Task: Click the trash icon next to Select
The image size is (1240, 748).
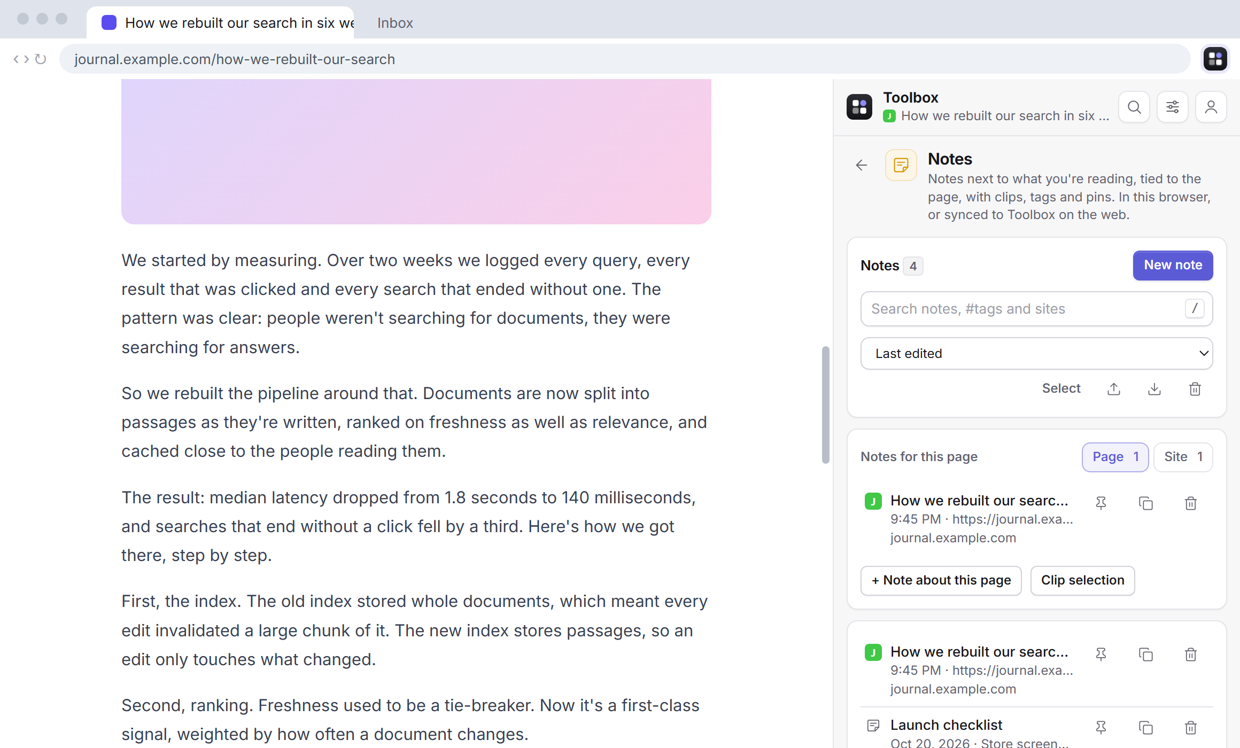Action: (x=1195, y=389)
